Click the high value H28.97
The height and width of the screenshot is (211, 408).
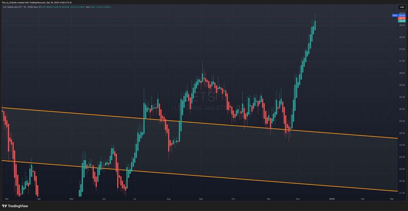(x=50, y=7)
